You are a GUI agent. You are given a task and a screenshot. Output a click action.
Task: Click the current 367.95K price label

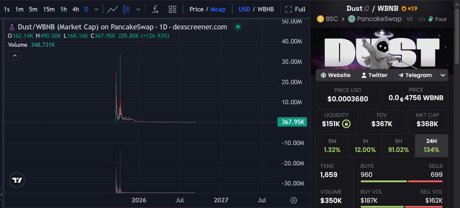(292, 122)
